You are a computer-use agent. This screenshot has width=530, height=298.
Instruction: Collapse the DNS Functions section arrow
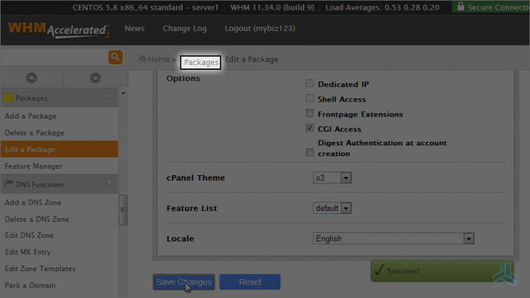pos(109,184)
